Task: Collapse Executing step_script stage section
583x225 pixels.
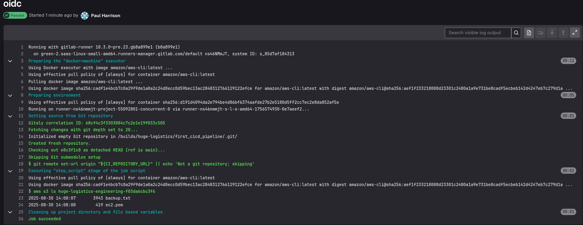Action: click(x=10, y=171)
